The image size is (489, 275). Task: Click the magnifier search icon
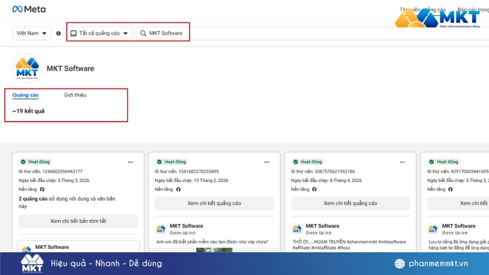[143, 33]
